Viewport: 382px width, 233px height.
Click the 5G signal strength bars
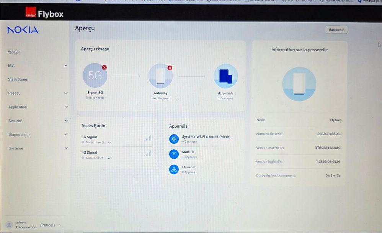point(148,138)
